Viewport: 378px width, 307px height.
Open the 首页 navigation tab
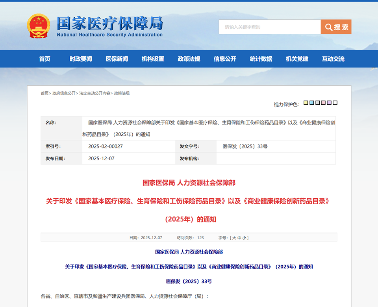(x=44, y=58)
